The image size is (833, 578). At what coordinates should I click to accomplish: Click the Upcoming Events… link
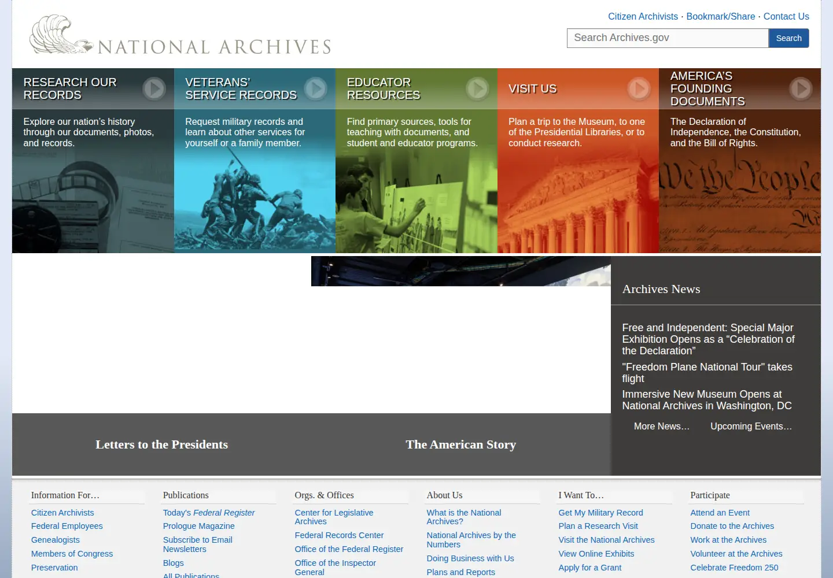(x=751, y=426)
